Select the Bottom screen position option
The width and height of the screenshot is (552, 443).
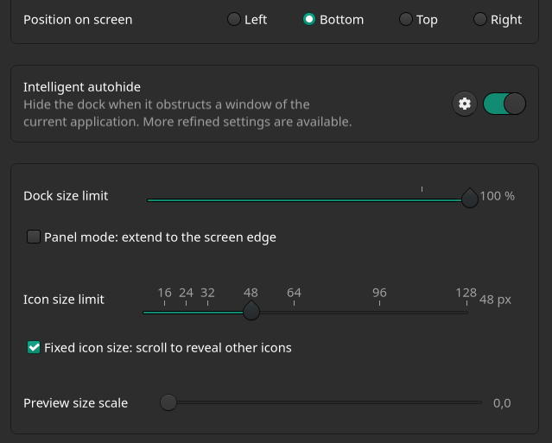309,20
